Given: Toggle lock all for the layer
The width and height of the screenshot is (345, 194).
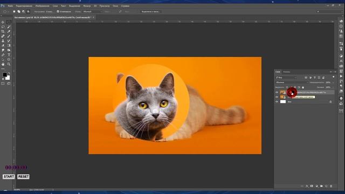Looking at the screenshot, I should click(x=303, y=87).
